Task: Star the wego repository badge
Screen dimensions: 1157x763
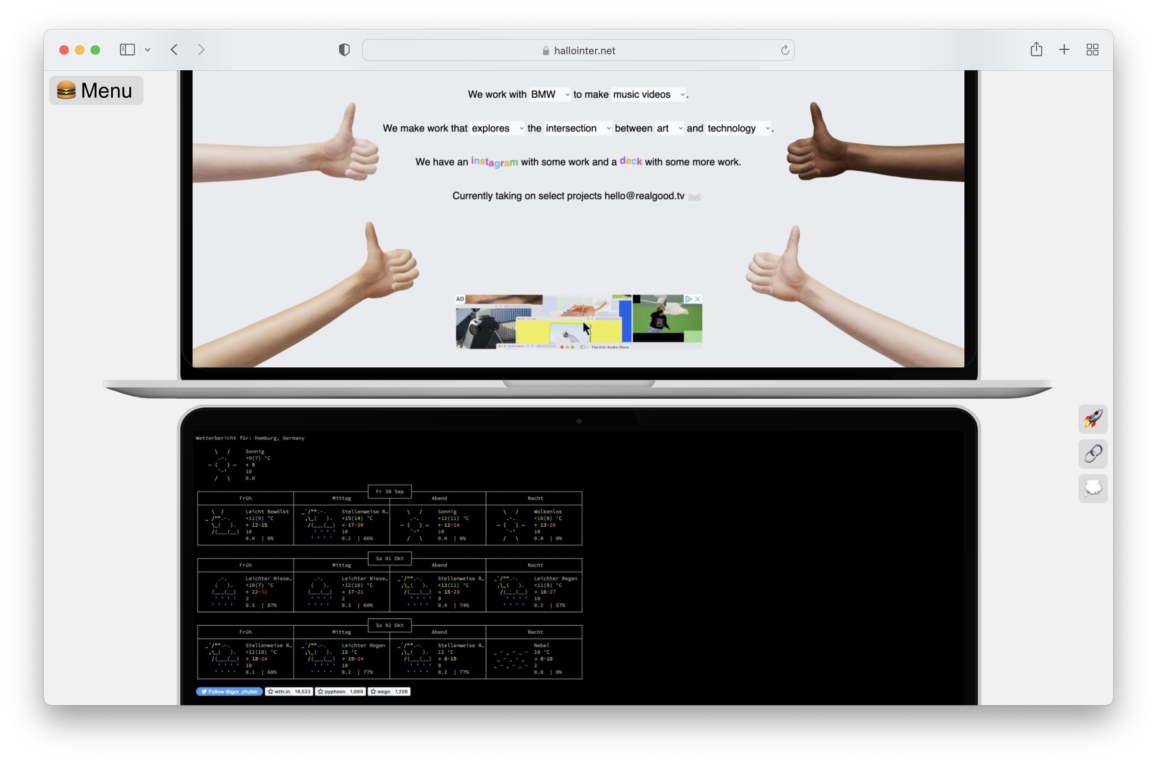Action: (x=380, y=692)
